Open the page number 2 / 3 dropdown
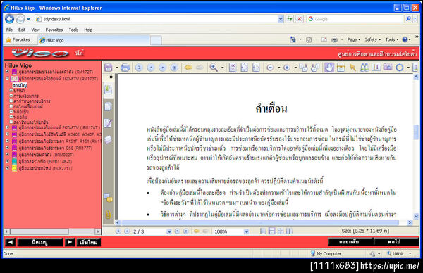423x273 pixels. point(169,231)
